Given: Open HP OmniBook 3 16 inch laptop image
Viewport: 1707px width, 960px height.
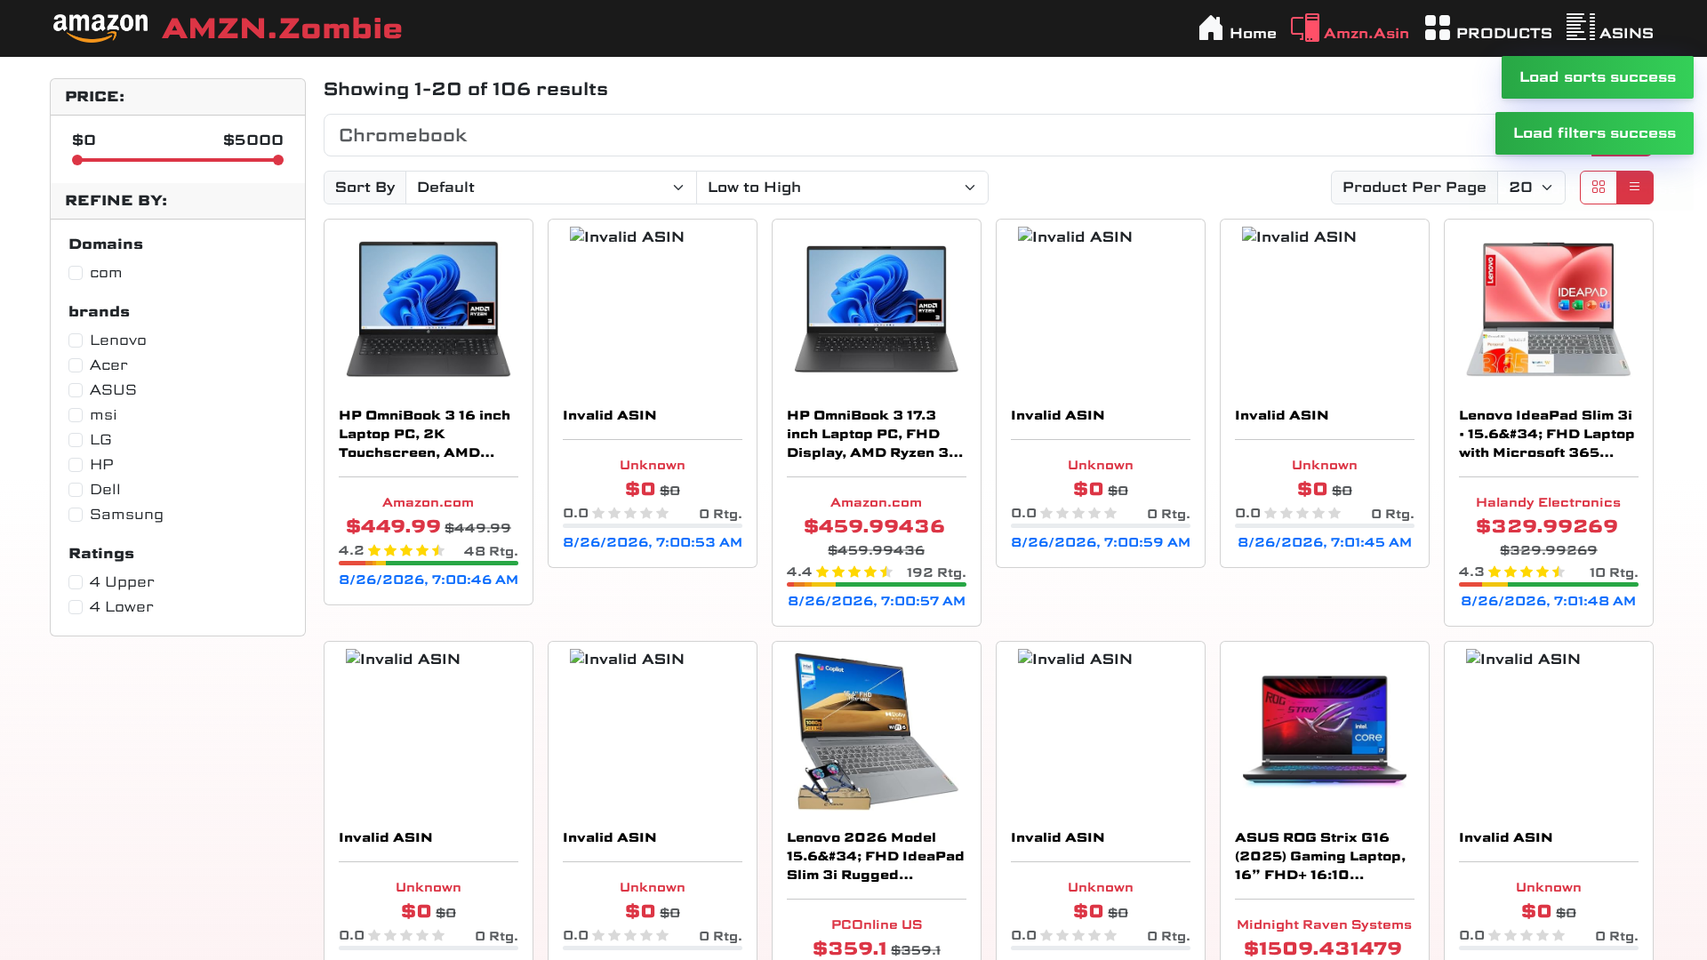Looking at the screenshot, I should click(429, 309).
